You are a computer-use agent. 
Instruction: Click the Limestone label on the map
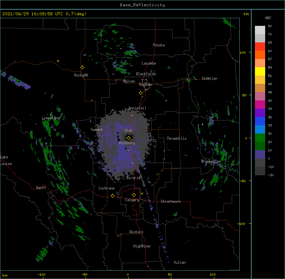point(51,118)
